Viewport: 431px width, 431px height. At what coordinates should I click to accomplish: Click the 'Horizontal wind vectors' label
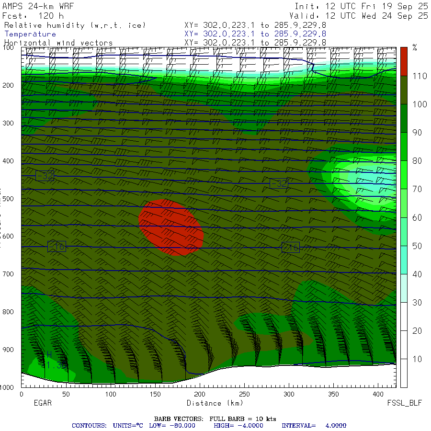click(x=58, y=43)
